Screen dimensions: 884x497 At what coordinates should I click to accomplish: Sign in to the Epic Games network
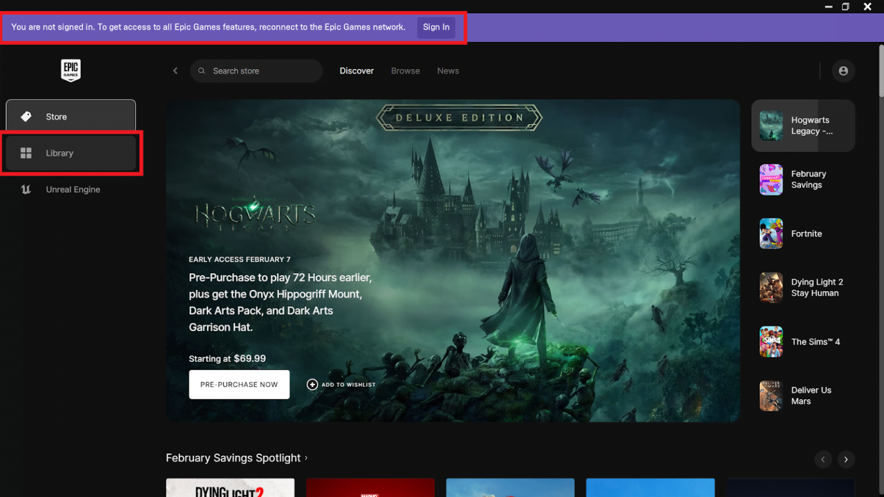[x=436, y=27]
